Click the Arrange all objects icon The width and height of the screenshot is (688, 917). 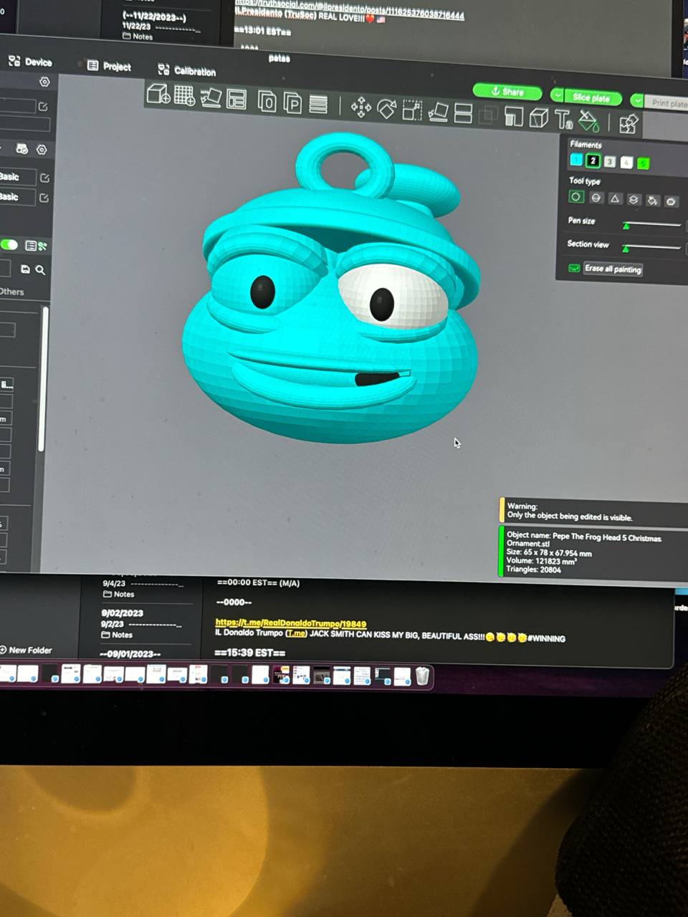pos(236,99)
